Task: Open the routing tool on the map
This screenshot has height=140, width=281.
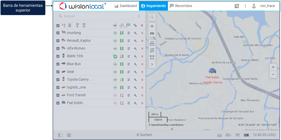Action: [152, 50]
